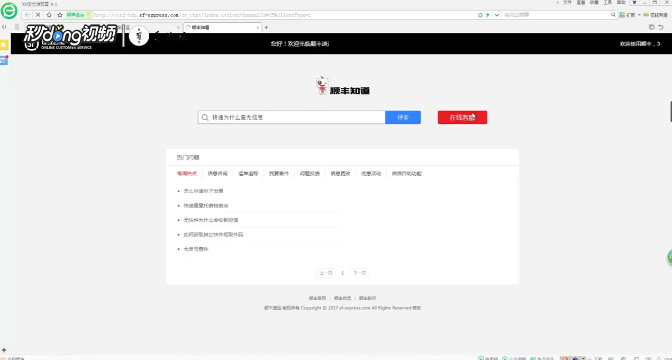Viewport: 672px width, 360px height.
Task: Click the 顺丰航空 footer link
Action: (368, 299)
